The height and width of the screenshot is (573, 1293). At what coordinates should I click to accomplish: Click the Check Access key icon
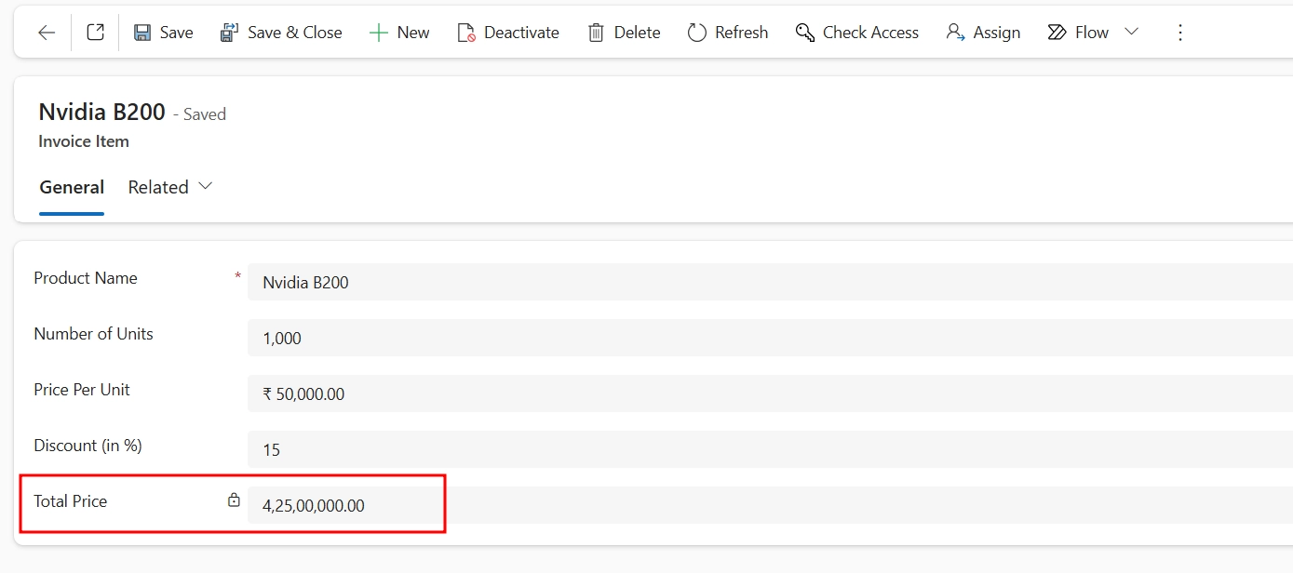(x=804, y=32)
